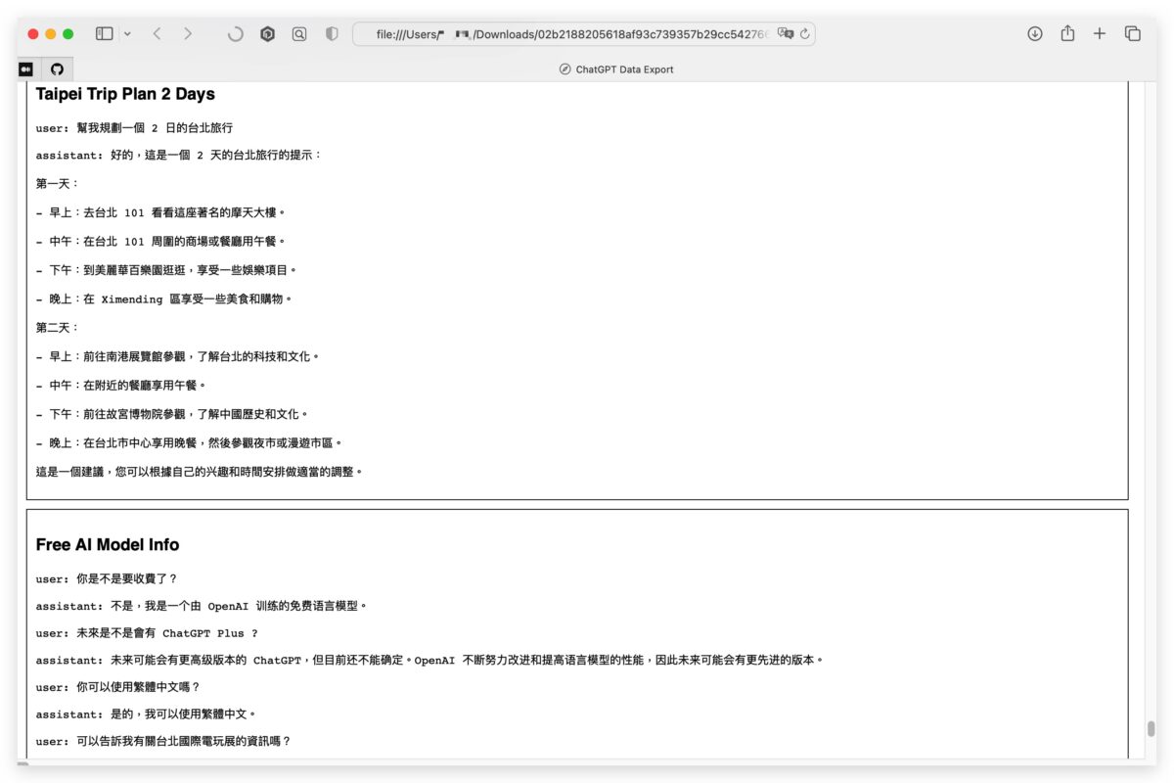Click the line "這是一個建議，您可以根據自己的兴趣"
The height and width of the screenshot is (783, 1174).
coord(200,471)
